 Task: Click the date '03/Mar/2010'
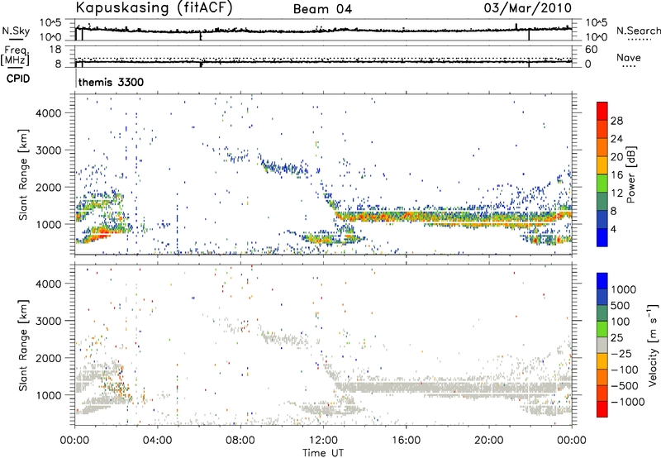tap(528, 8)
